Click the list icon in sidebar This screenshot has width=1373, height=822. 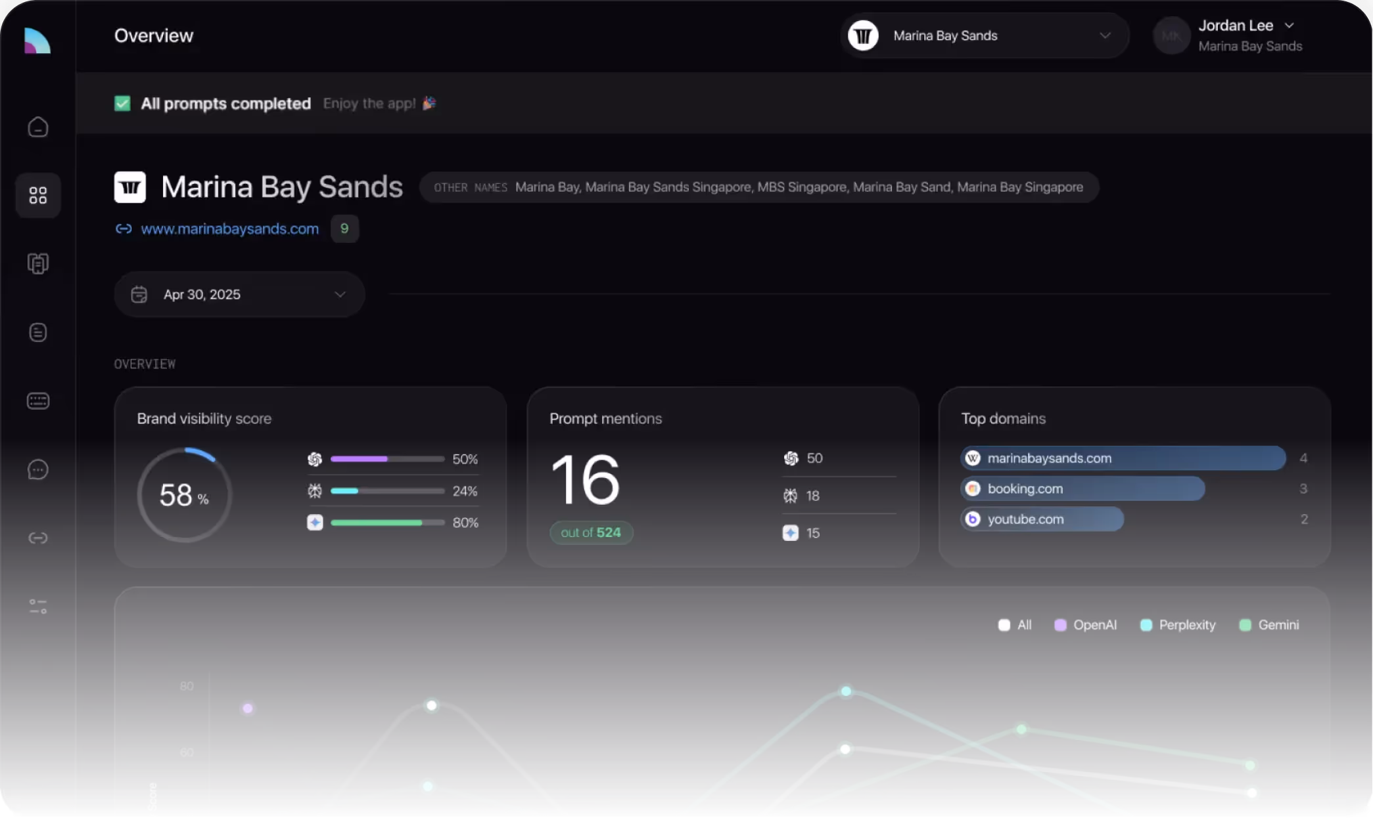pyautogui.click(x=38, y=332)
